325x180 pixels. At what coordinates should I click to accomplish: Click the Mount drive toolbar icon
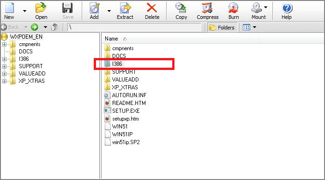[257, 8]
